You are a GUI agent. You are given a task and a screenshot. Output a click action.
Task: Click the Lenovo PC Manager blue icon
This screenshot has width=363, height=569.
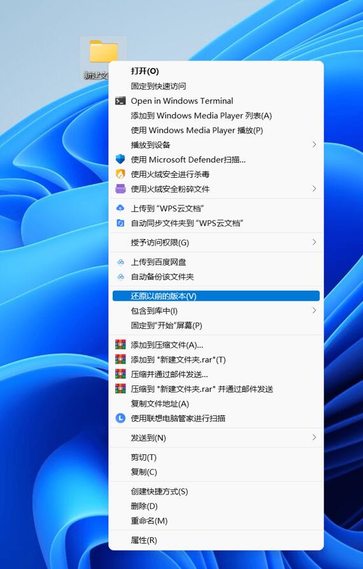(x=120, y=419)
